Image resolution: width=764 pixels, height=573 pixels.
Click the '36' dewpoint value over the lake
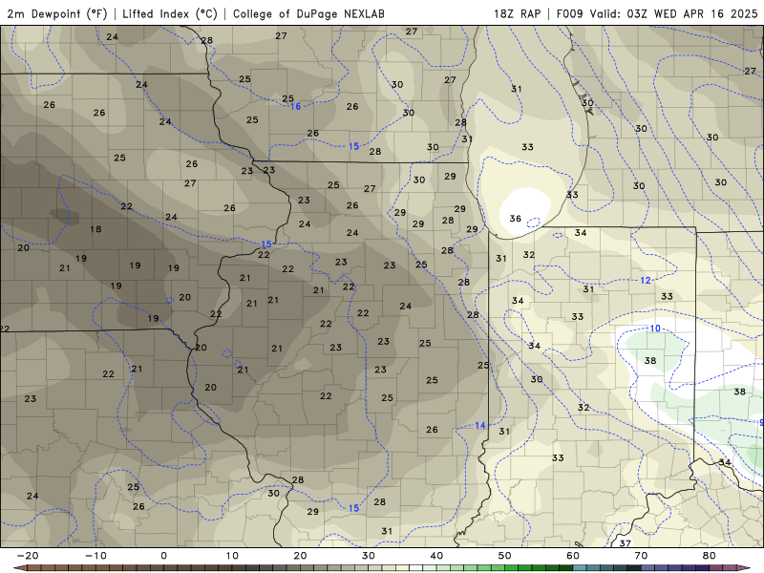(516, 219)
